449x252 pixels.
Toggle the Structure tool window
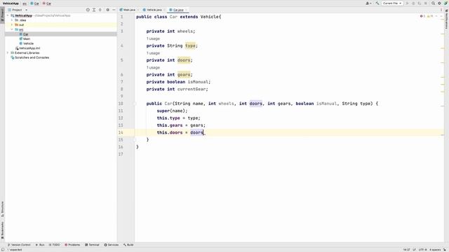coord(2,209)
